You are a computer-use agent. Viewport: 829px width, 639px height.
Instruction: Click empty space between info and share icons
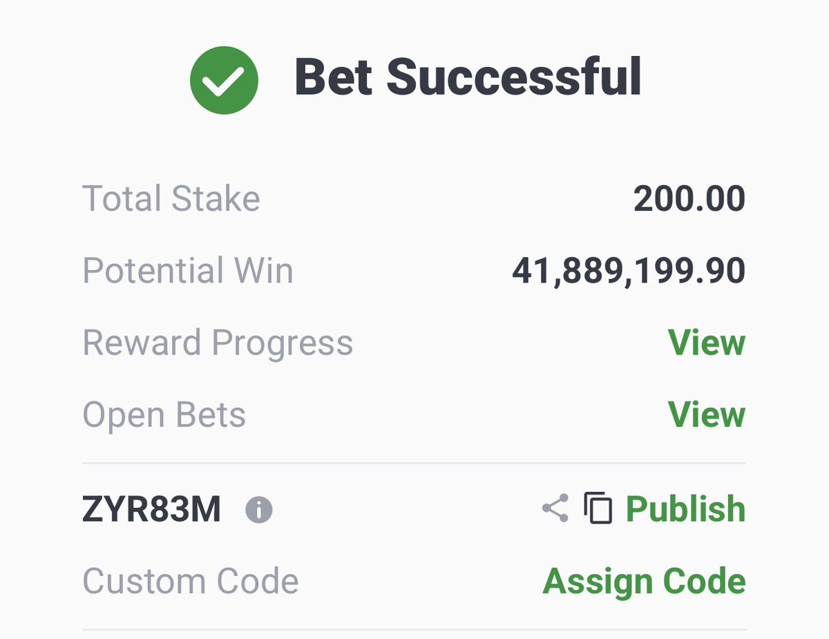pyautogui.click(x=408, y=510)
